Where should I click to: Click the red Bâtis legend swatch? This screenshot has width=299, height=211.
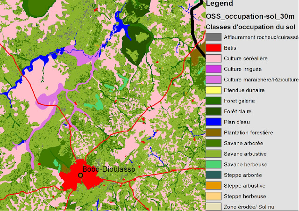point(214,48)
